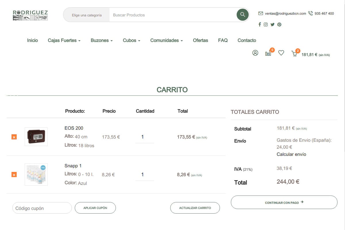The image size is (345, 230).
Task: Click the Código cupón input field
Action: [x=42, y=208]
